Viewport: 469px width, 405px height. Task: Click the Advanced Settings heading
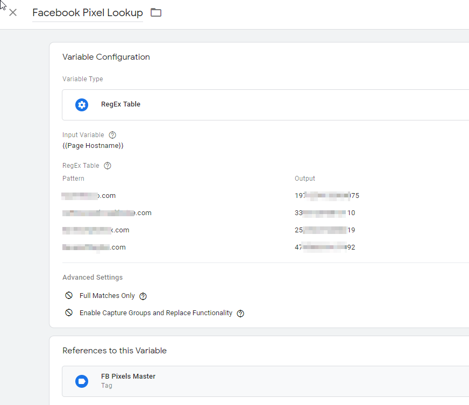pos(93,278)
